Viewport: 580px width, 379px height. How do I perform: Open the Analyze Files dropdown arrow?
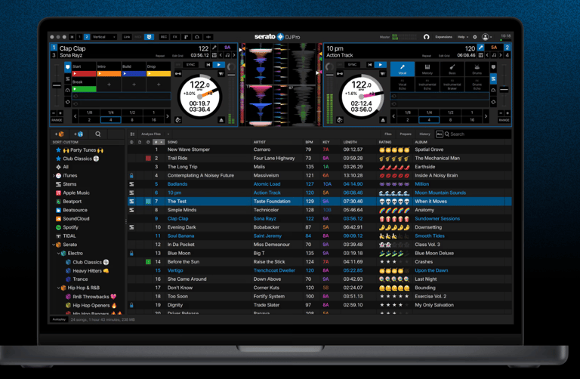click(168, 134)
